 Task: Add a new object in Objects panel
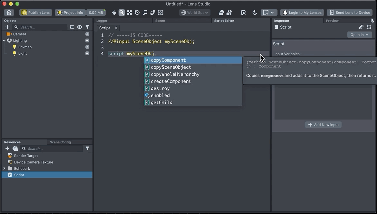click(x=7, y=27)
